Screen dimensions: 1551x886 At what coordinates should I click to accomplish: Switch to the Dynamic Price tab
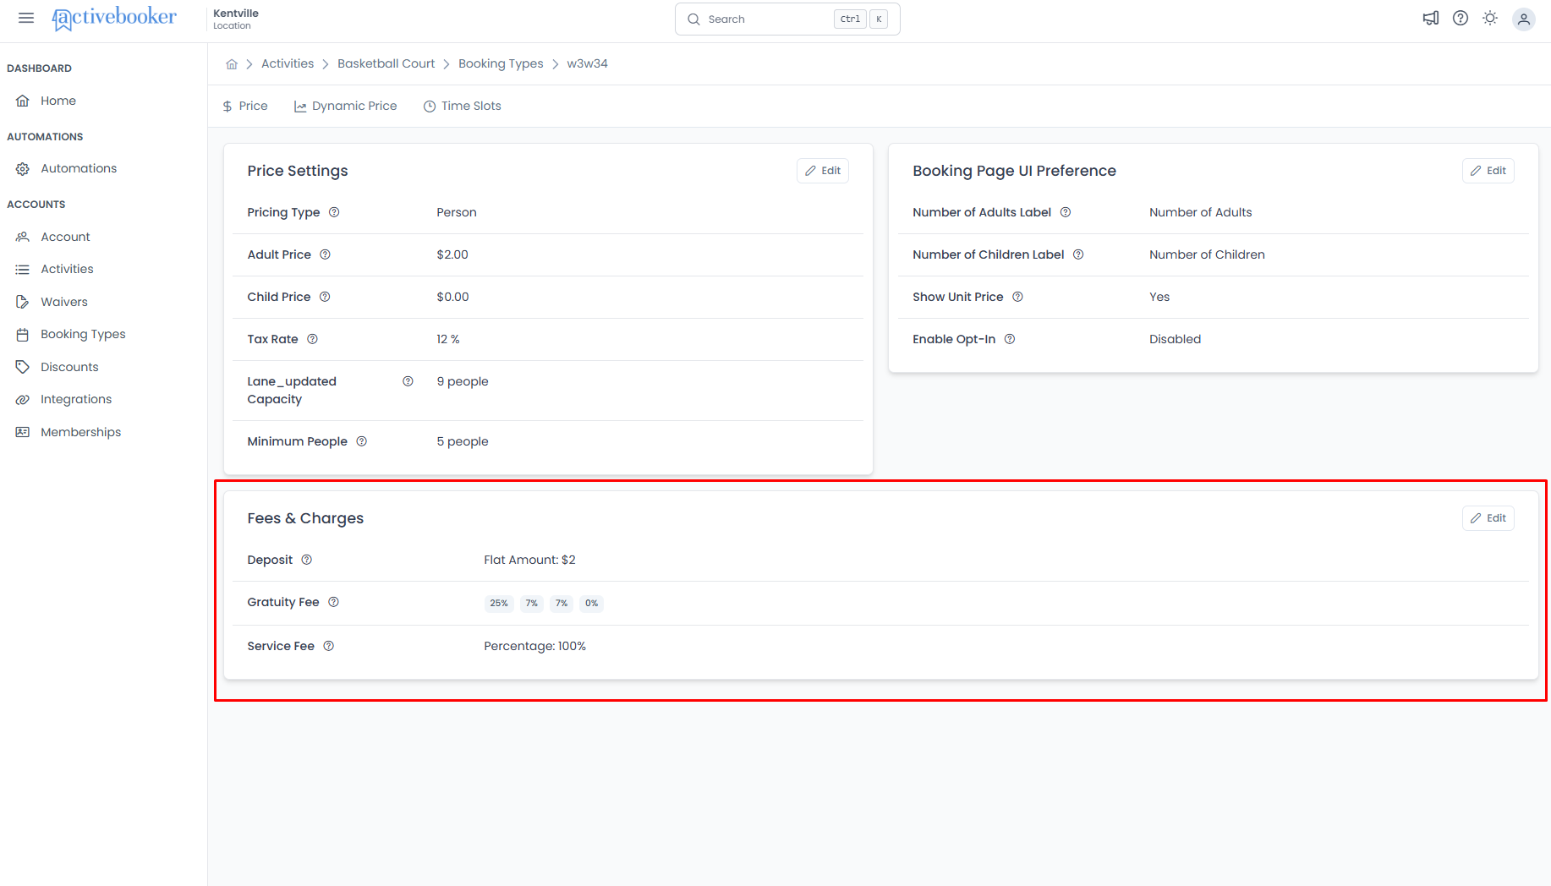(345, 106)
